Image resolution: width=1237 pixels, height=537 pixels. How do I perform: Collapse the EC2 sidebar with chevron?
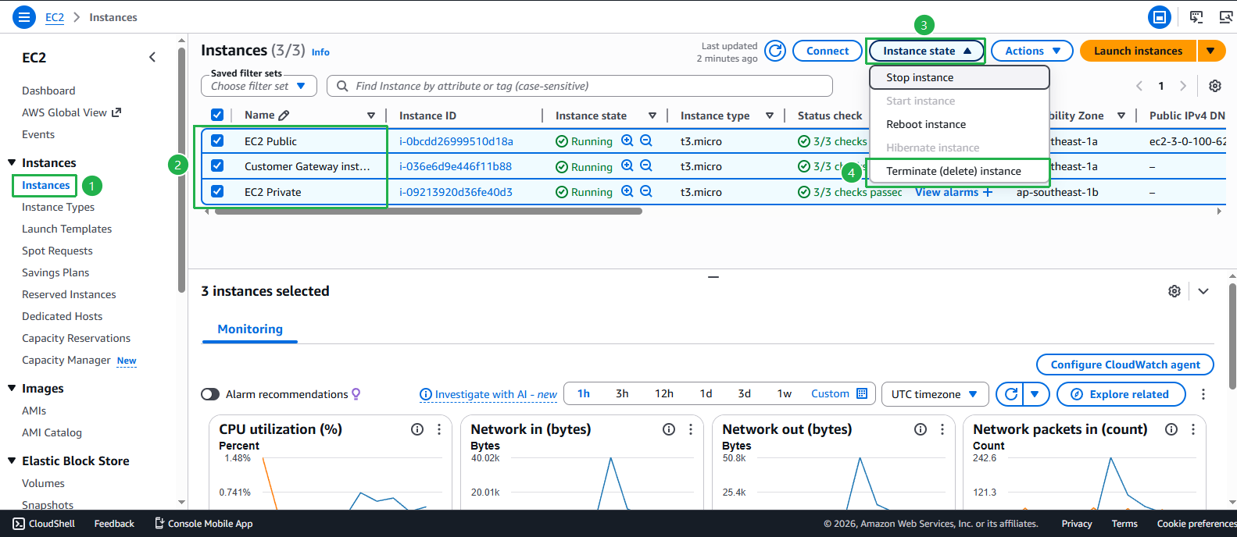pos(152,57)
